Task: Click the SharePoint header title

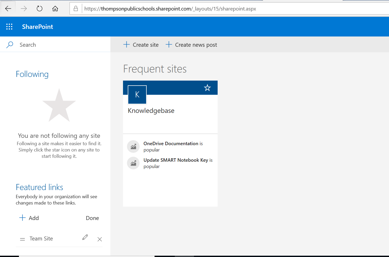Action: click(38, 27)
